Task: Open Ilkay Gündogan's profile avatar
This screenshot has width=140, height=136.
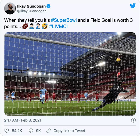Action: click(x=10, y=8)
